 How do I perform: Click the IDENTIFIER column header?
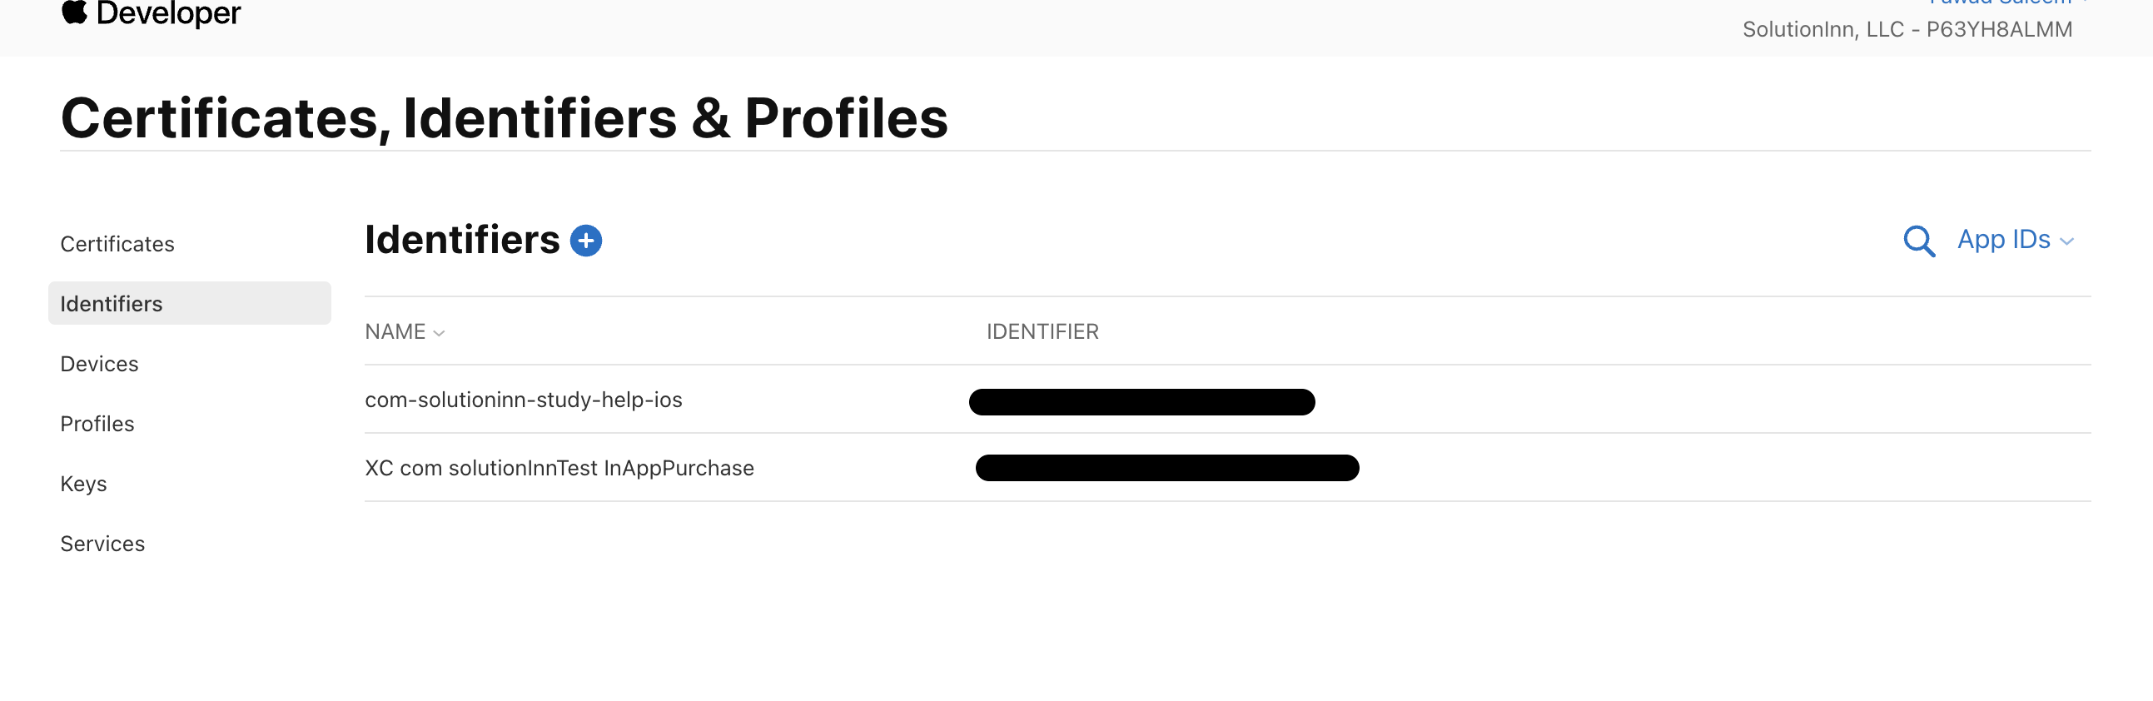[1042, 331]
